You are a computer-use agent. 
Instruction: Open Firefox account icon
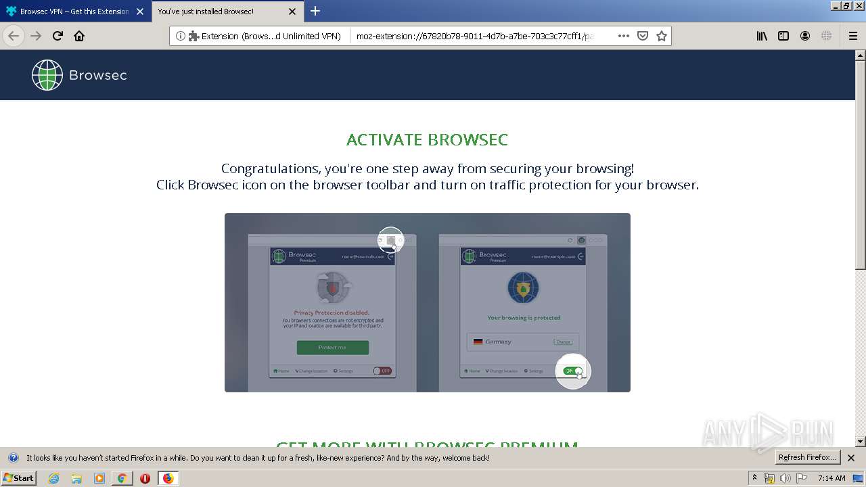click(x=805, y=36)
